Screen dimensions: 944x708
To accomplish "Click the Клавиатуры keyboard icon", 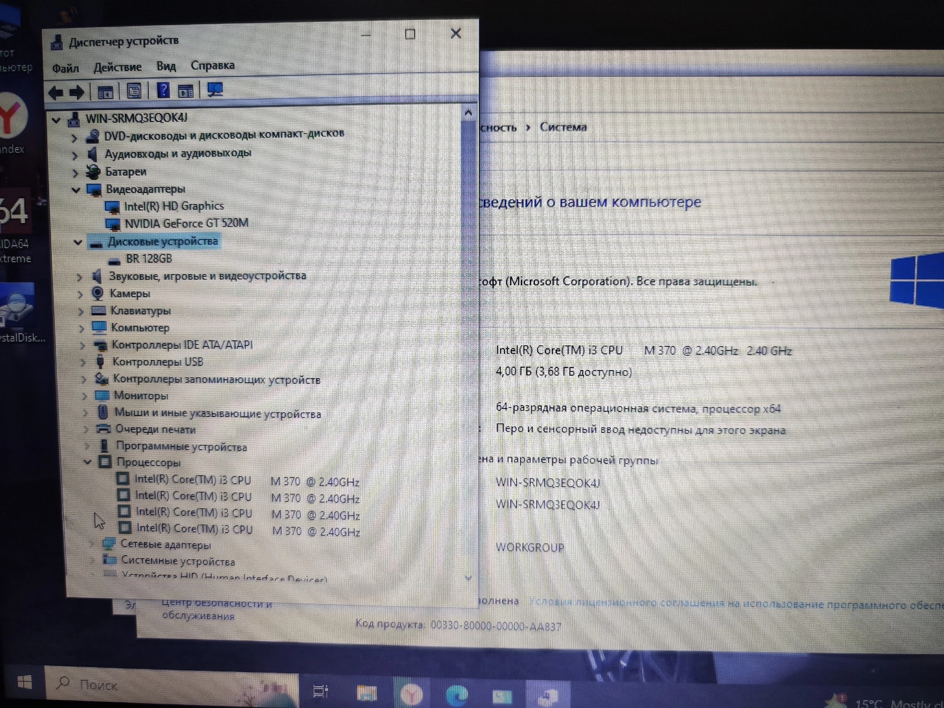I will (98, 310).
